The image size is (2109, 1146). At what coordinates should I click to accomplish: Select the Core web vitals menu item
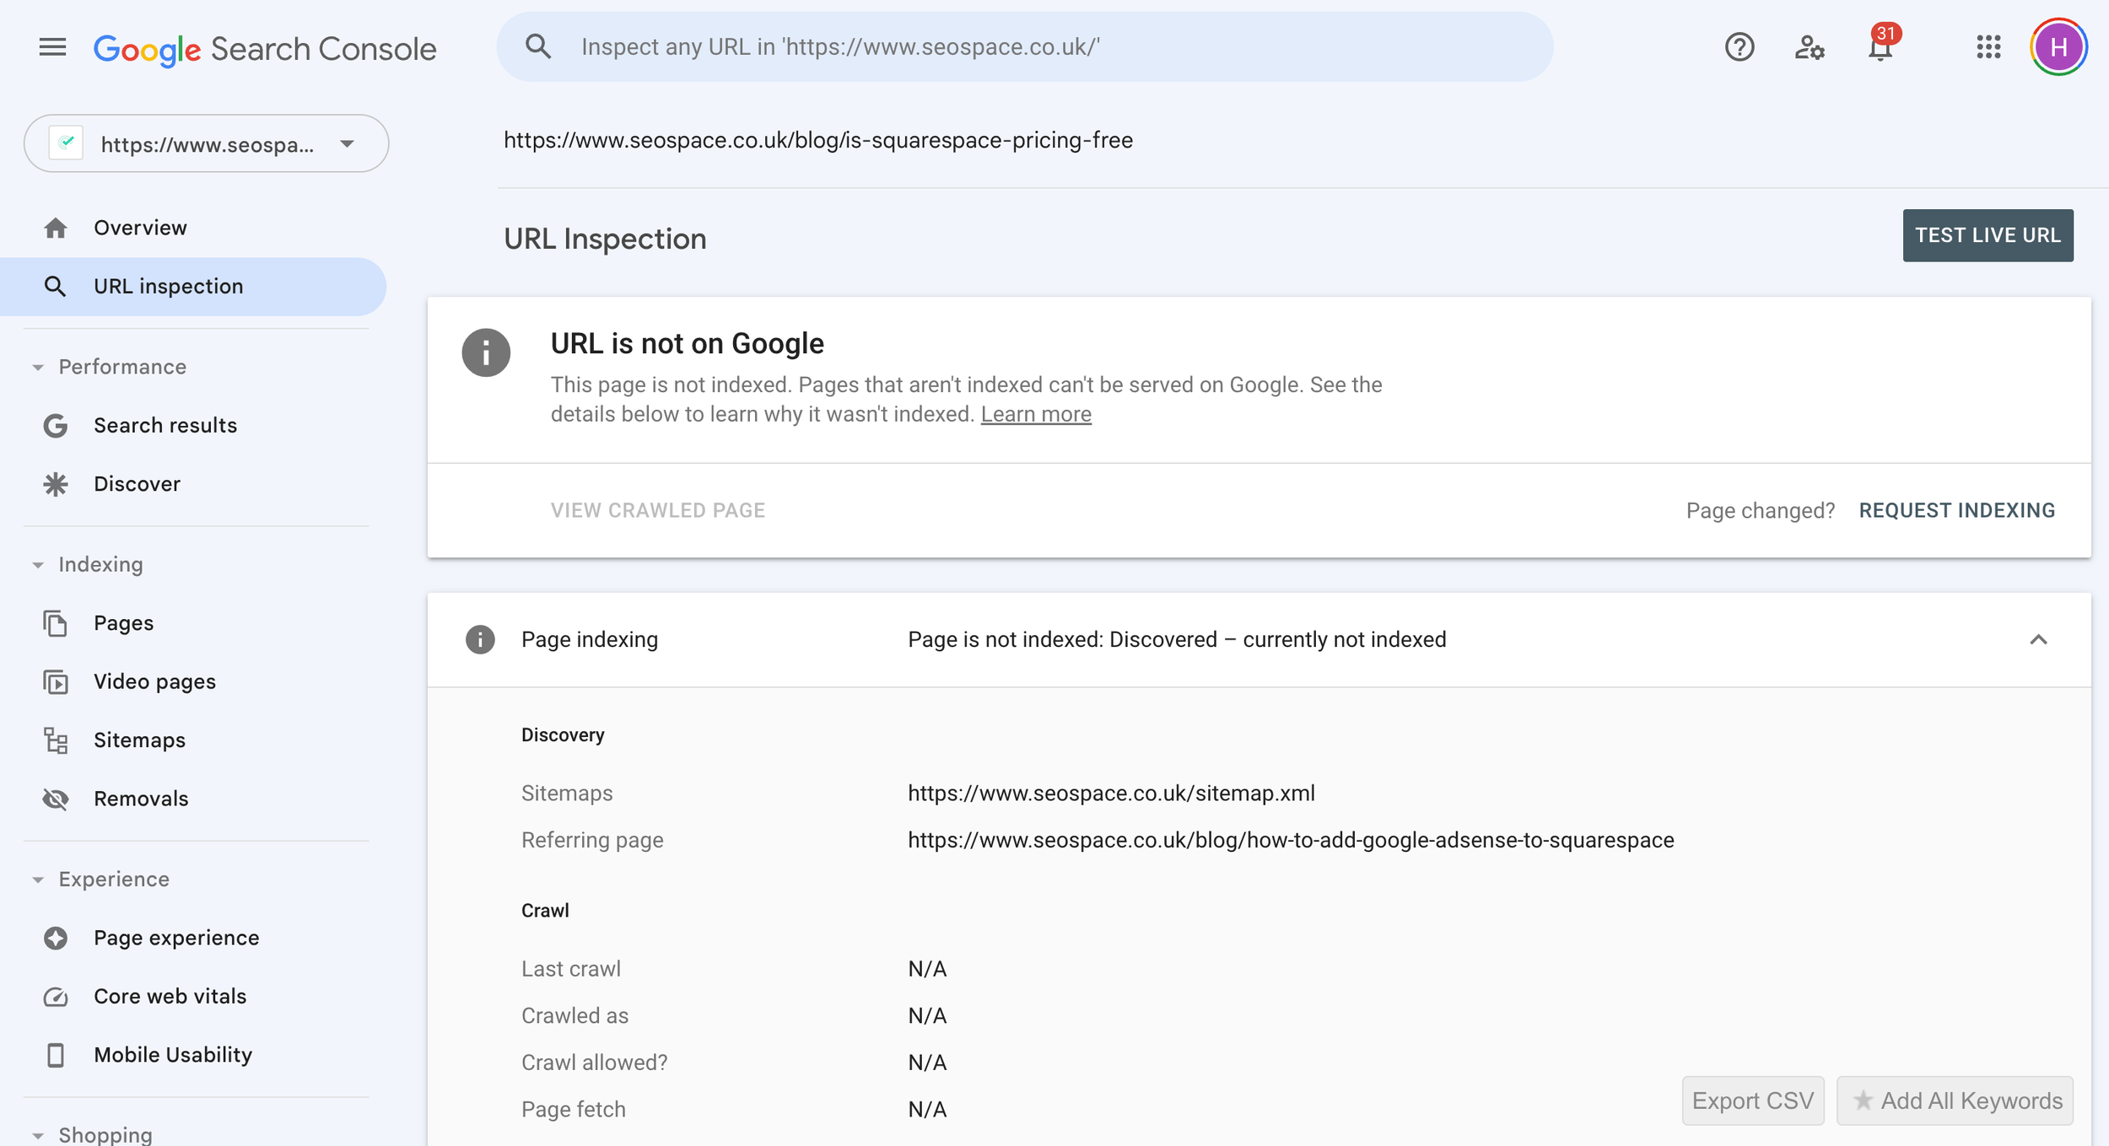pyautogui.click(x=170, y=995)
